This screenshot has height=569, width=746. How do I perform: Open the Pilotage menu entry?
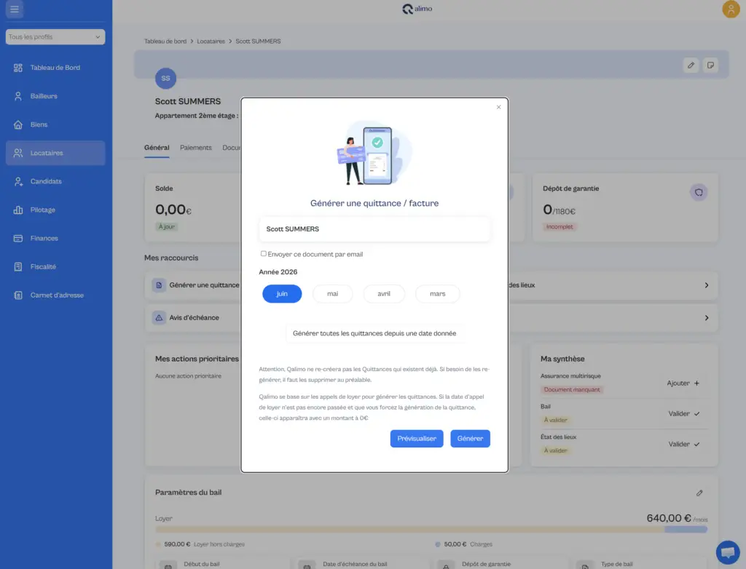coord(55,210)
